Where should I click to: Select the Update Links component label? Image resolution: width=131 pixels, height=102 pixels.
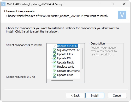pyautogui.click(x=65, y=75)
